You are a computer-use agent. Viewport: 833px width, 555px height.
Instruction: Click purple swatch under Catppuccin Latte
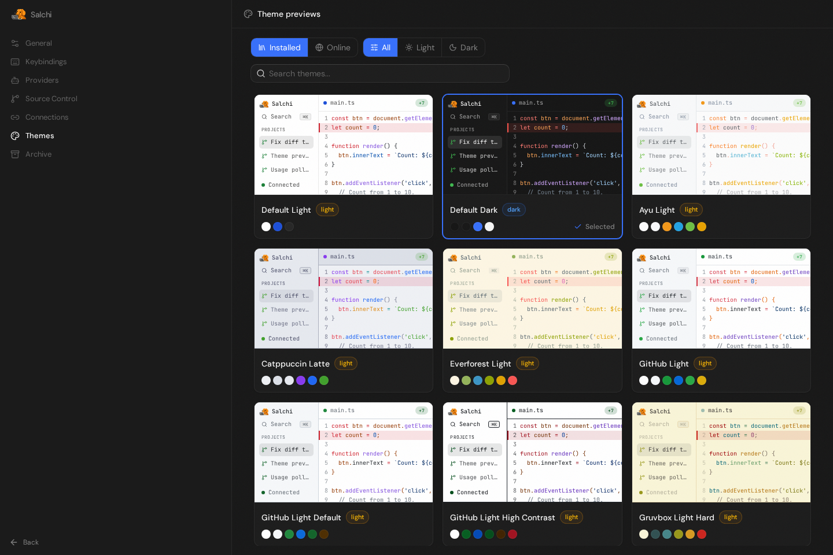point(301,380)
